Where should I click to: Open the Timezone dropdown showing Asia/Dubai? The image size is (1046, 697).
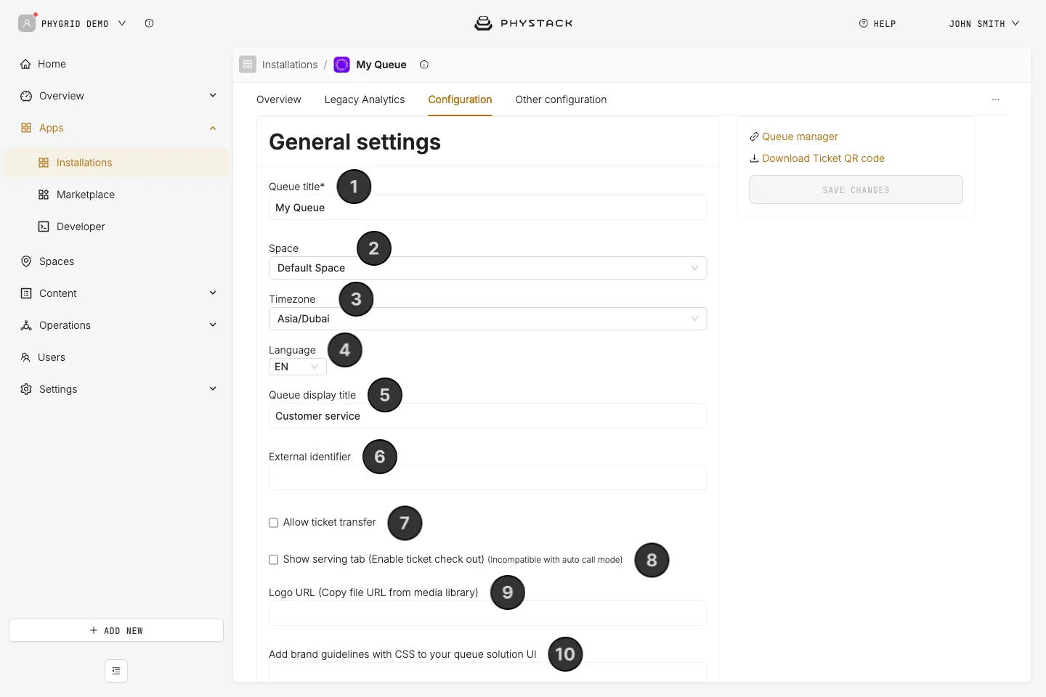(x=487, y=319)
